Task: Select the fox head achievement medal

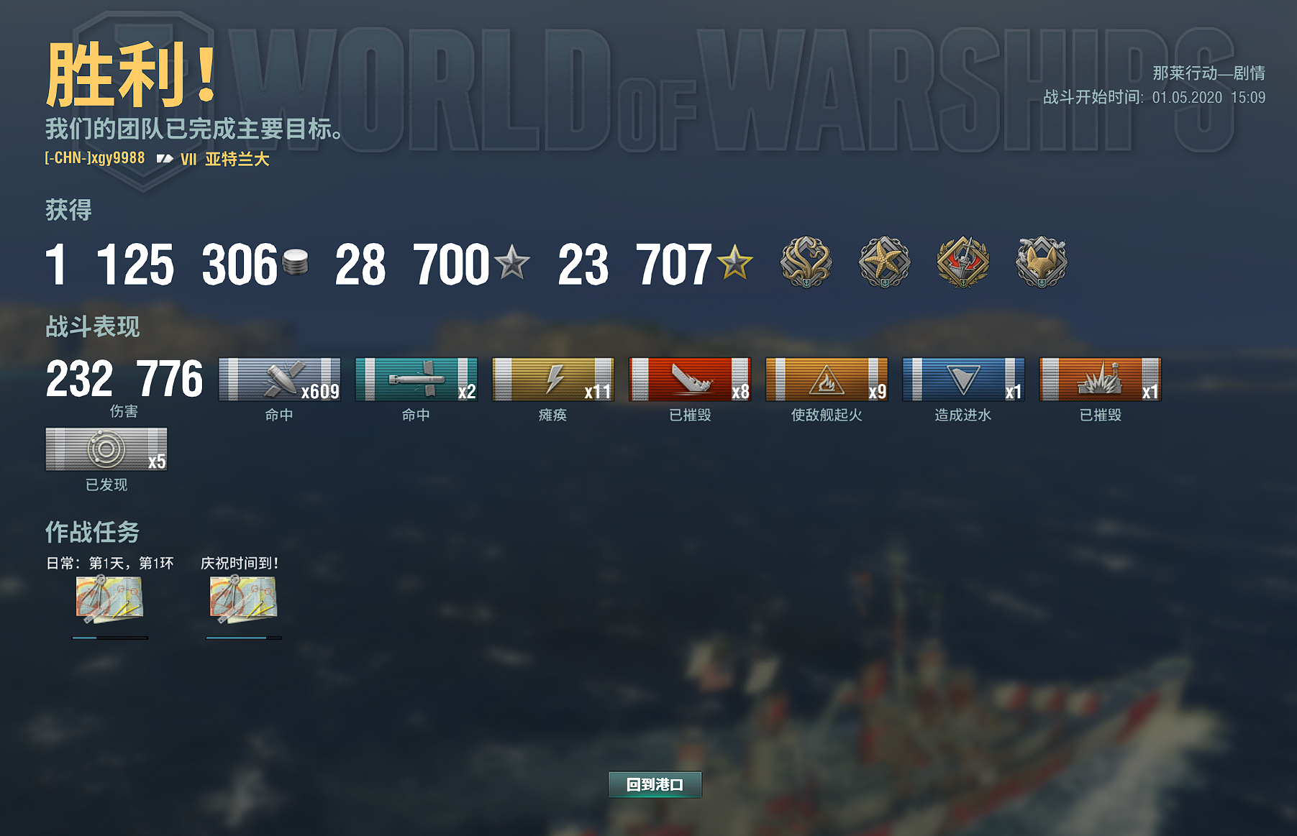Action: click(x=1041, y=262)
